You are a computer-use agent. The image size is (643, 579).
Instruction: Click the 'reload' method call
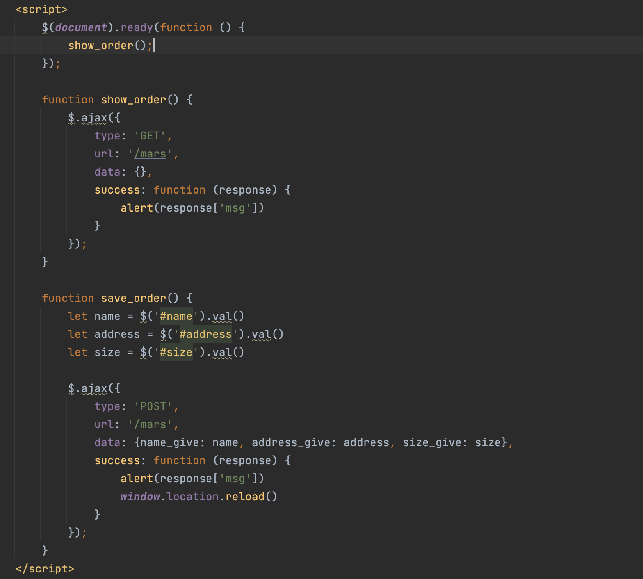coord(245,497)
